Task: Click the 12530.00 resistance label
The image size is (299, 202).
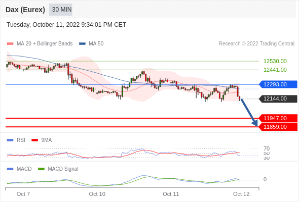Action: (275, 61)
